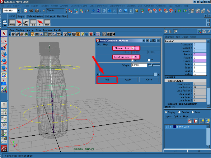Open the Animation menu set dropdown

coord(19,11)
